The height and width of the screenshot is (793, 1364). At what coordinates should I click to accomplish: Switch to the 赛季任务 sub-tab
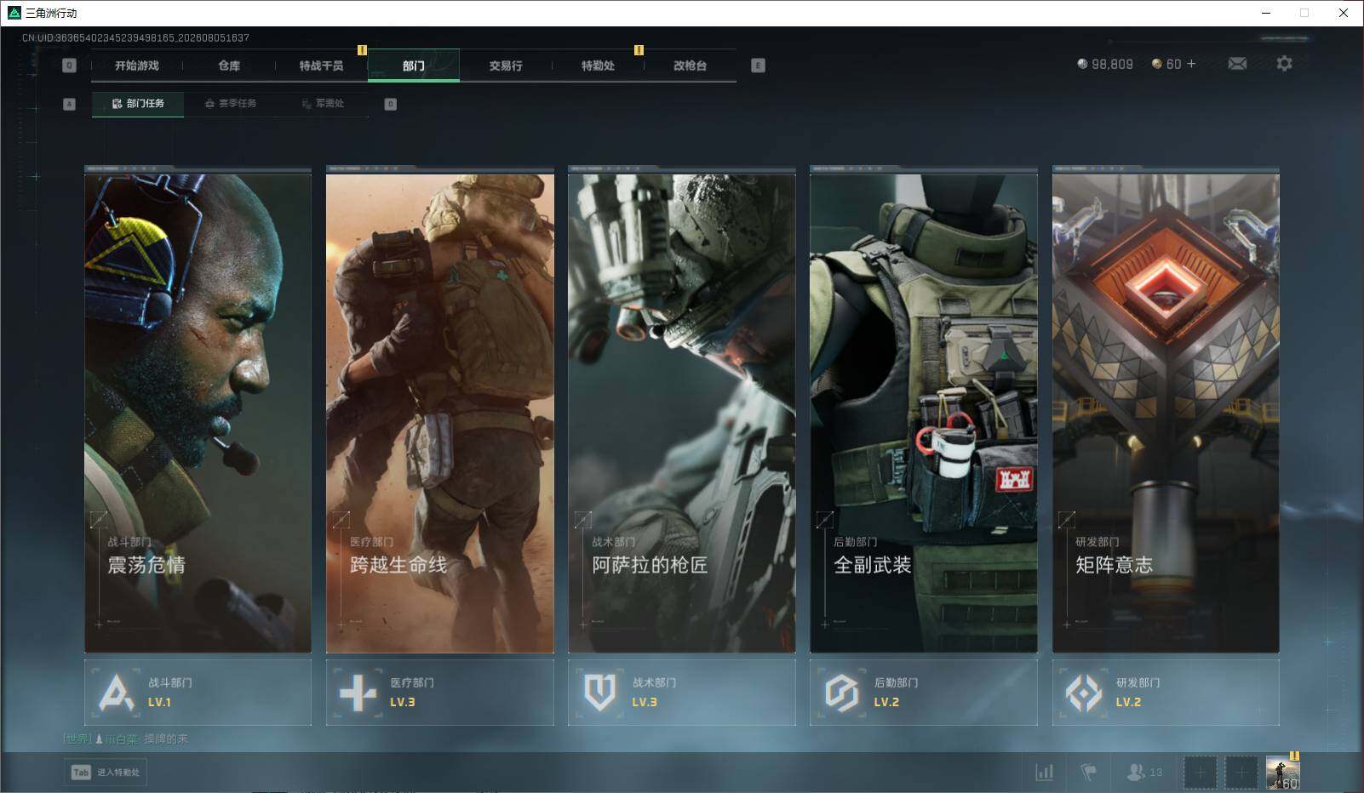click(x=230, y=104)
